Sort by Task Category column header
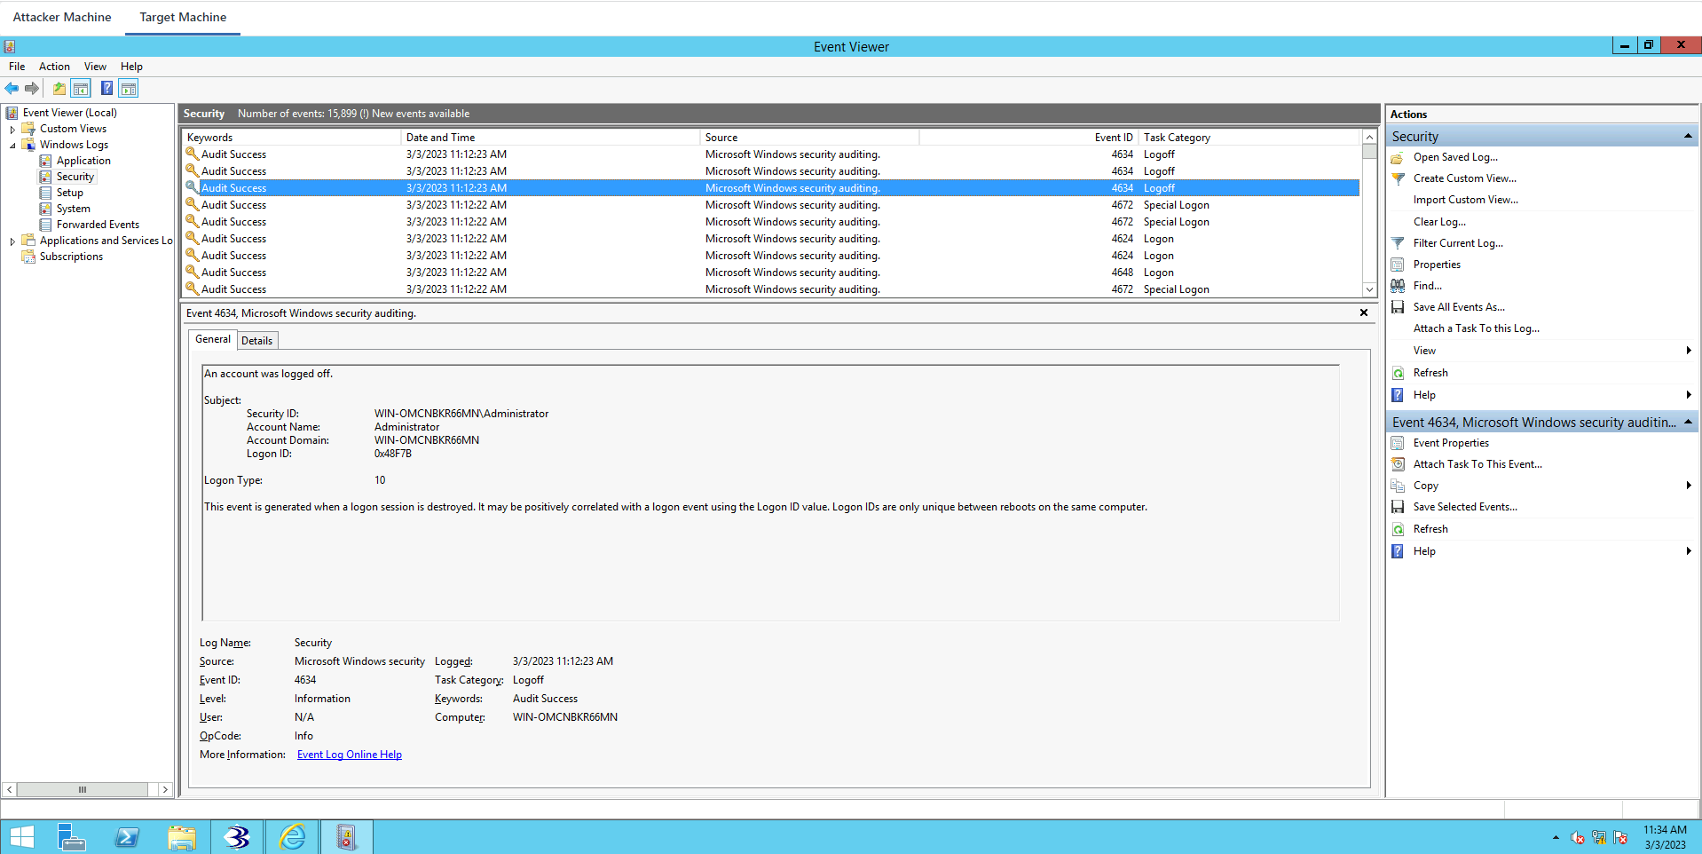The image size is (1702, 854). click(1249, 138)
